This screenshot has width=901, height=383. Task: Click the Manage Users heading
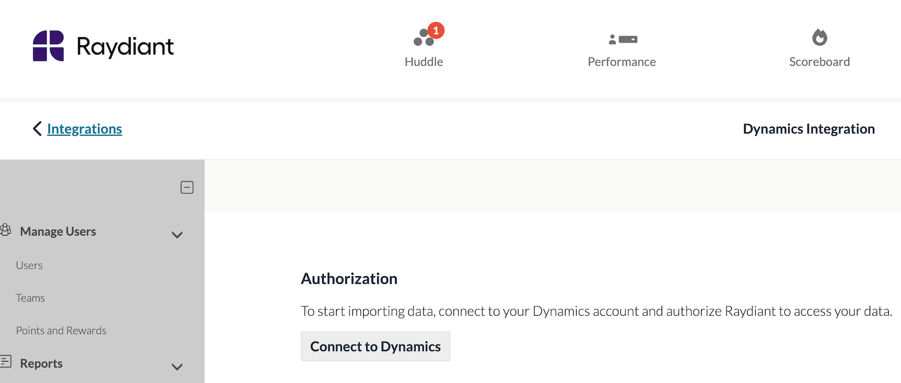point(58,232)
